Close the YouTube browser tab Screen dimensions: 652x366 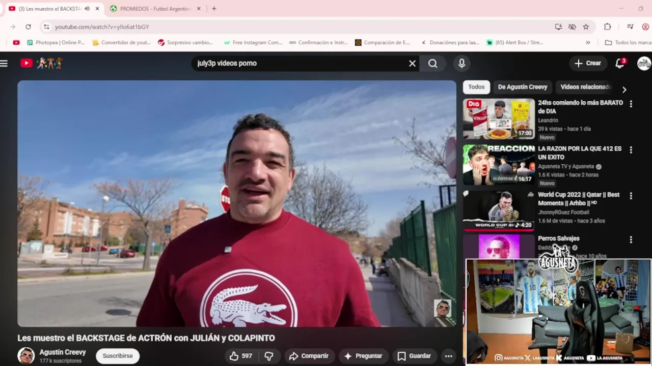coord(97,9)
